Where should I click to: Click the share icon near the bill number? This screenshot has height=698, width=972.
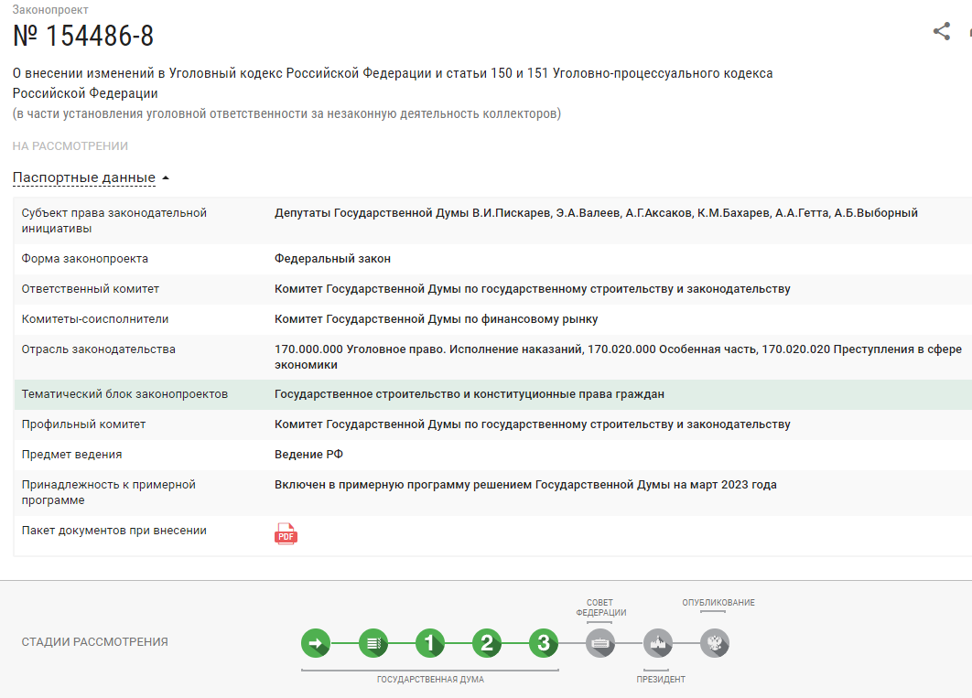(x=942, y=30)
